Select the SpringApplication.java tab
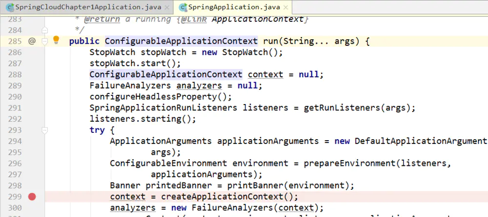 232,7
